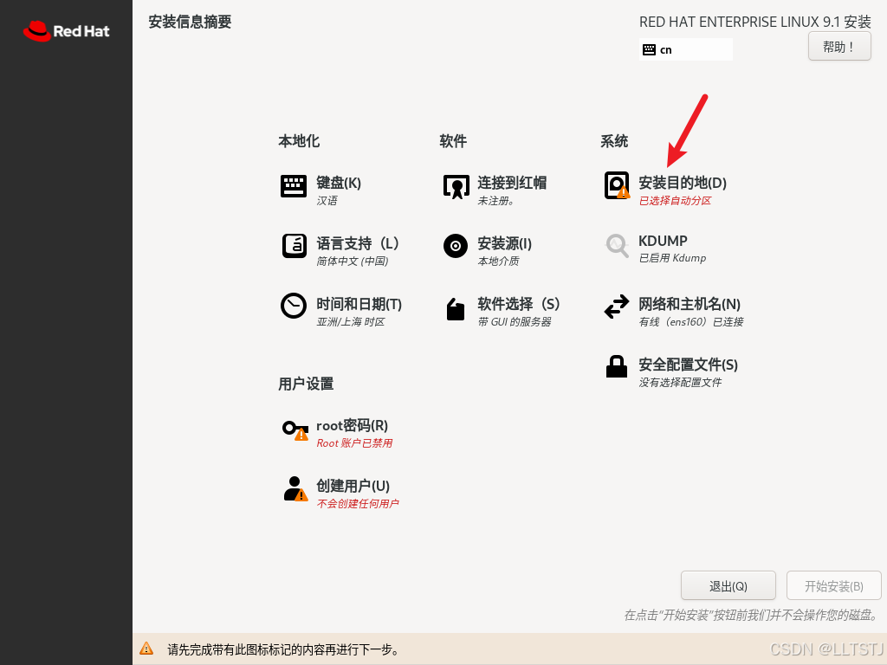
Task: Set the root密码(R) entry
Action: 352,425
